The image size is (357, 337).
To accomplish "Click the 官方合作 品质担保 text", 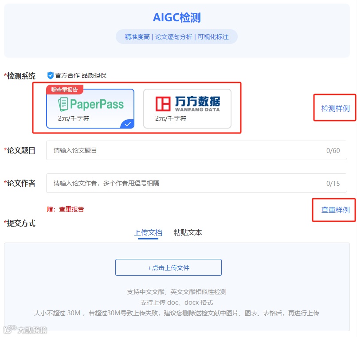I will point(81,75).
